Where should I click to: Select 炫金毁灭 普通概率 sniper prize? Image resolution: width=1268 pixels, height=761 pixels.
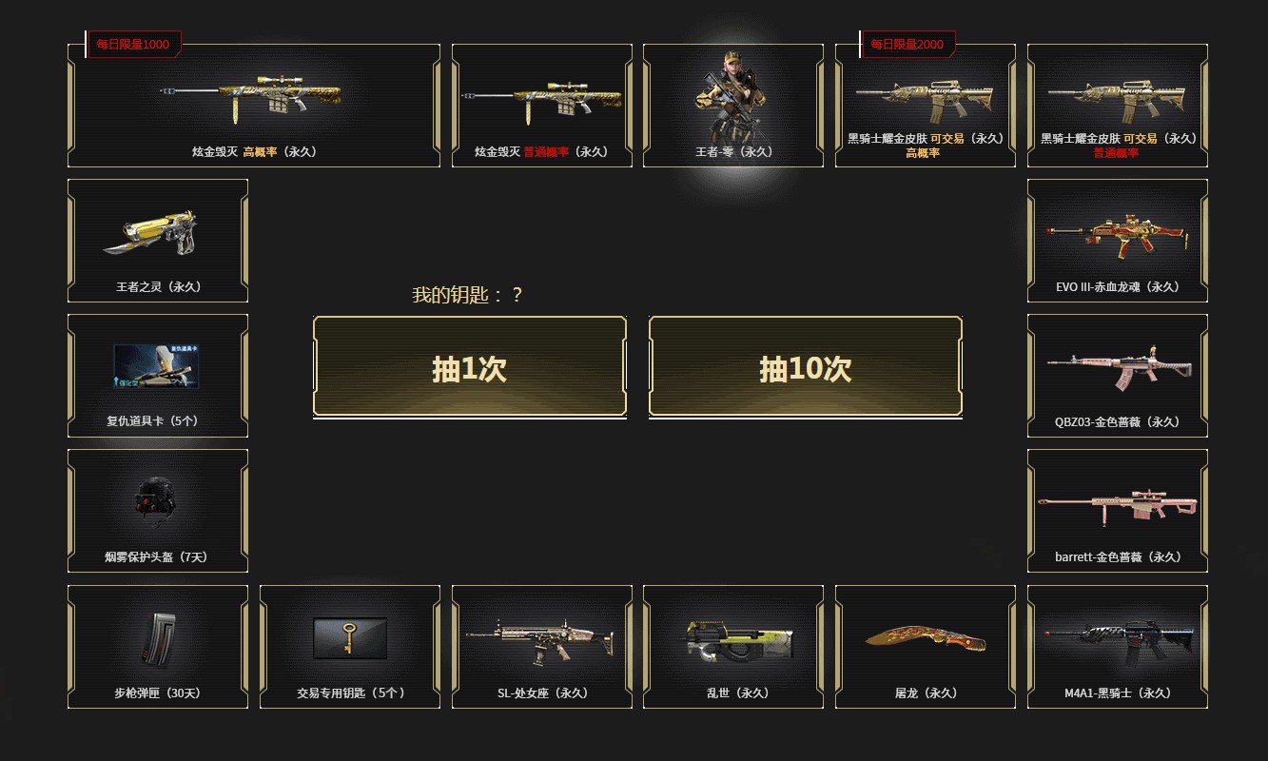542,106
